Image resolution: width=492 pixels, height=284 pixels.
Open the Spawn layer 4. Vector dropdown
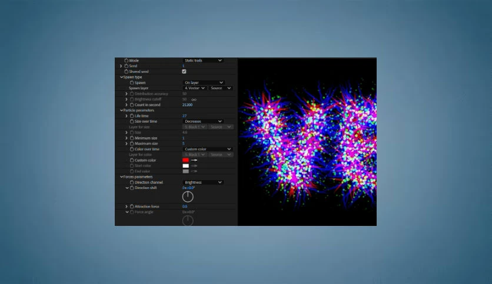(195, 88)
